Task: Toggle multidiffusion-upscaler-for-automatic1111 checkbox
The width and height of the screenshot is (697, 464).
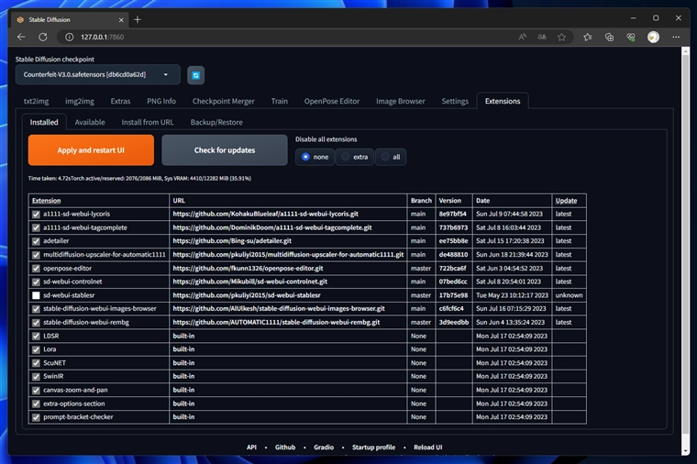Action: [x=36, y=255]
